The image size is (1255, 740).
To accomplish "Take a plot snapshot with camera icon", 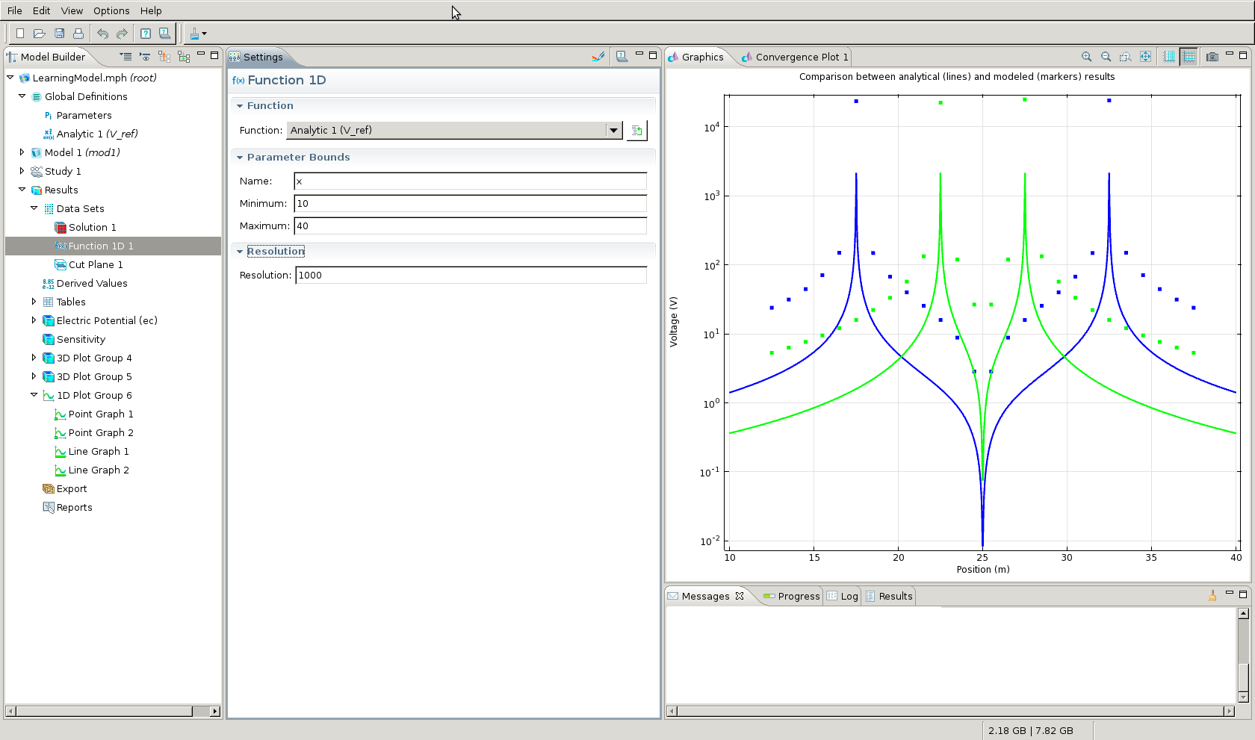I will point(1212,57).
